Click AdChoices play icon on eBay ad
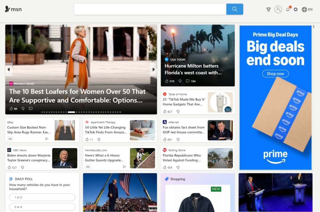The image size is (320, 212). click(x=47, y=139)
